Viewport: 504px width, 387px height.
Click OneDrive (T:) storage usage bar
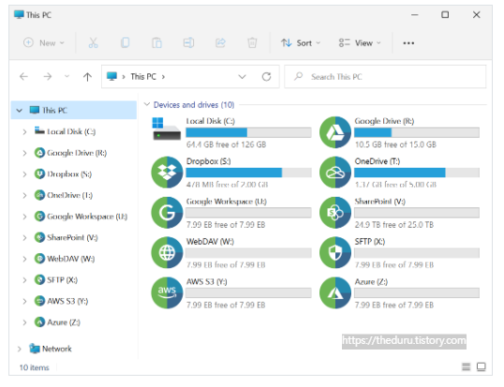417,172
